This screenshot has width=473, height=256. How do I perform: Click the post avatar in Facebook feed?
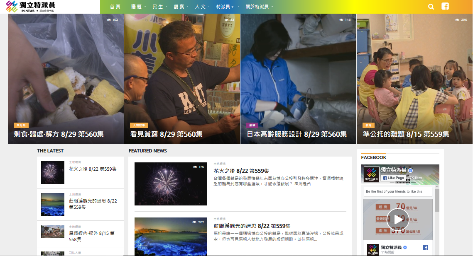tap(373, 250)
